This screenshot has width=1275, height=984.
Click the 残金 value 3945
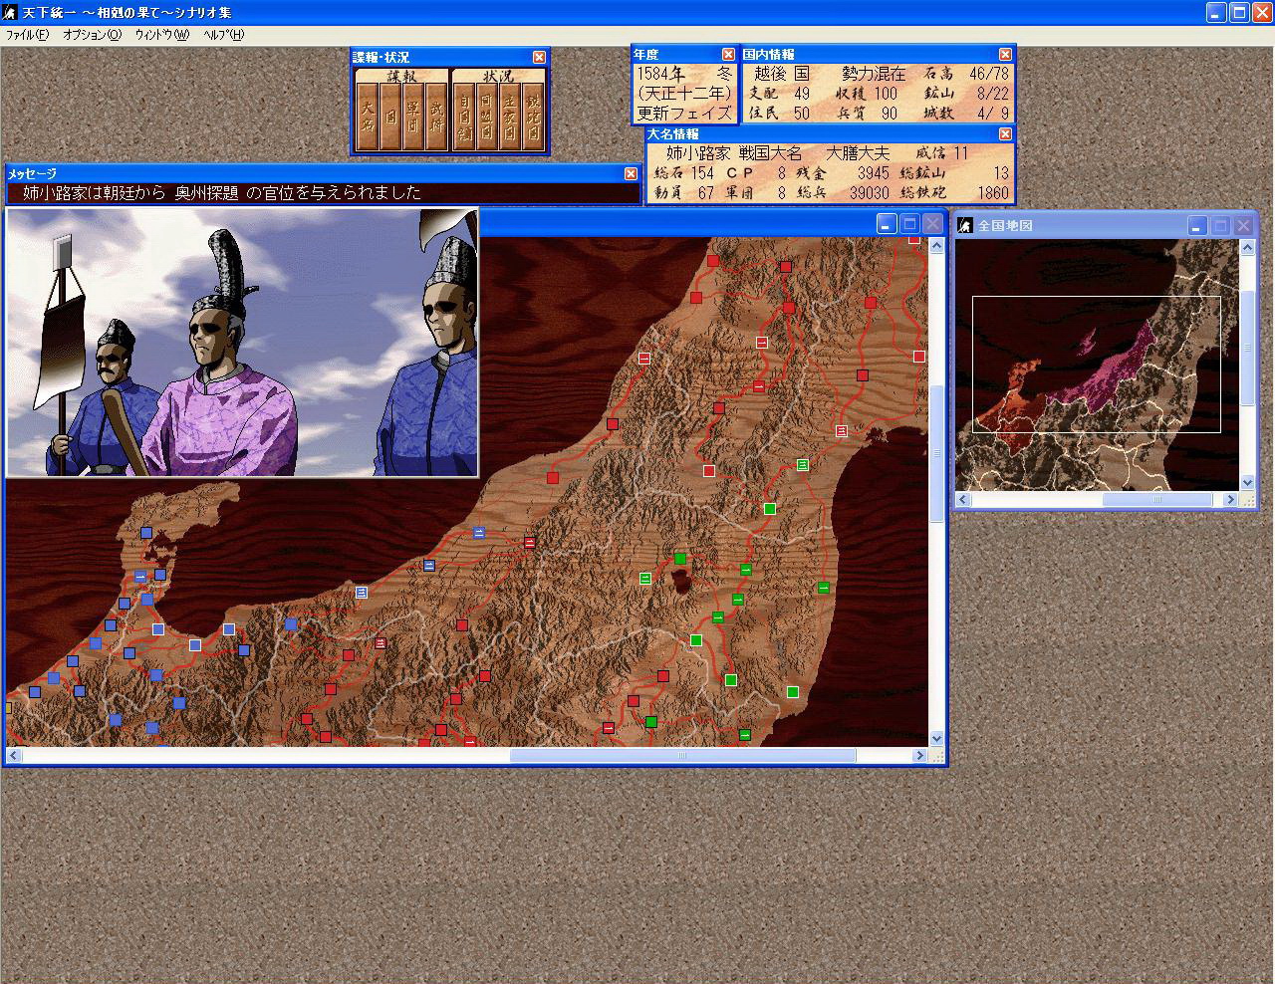pyautogui.click(x=874, y=173)
